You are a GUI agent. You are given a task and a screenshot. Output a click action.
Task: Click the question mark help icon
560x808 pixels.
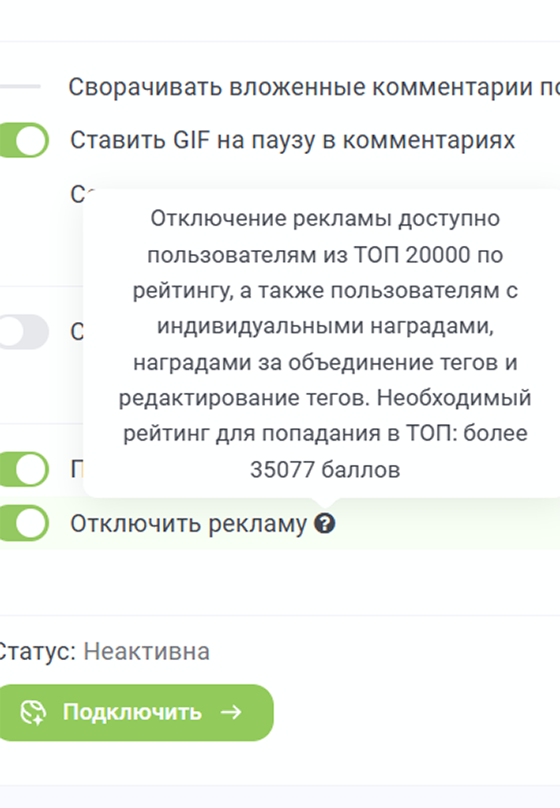(x=324, y=523)
